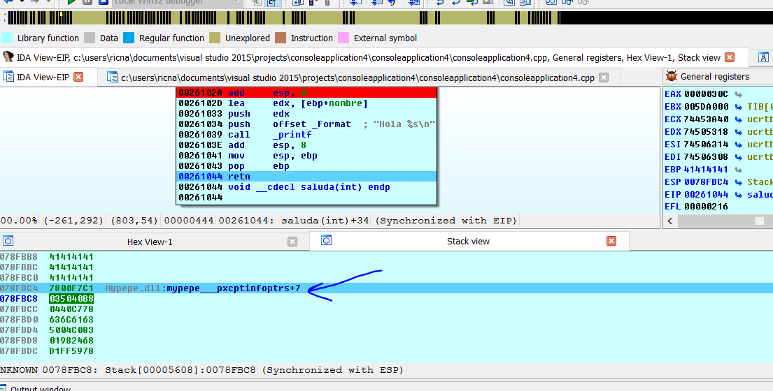The image size is (773, 391).
Task: Click the jump arrow next to the ECX register
Action: [x=739, y=119]
